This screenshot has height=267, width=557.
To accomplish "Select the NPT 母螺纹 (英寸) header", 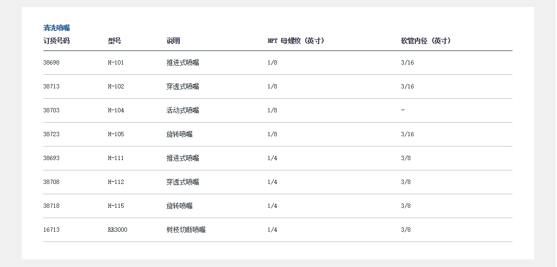I will pyautogui.click(x=296, y=41).
